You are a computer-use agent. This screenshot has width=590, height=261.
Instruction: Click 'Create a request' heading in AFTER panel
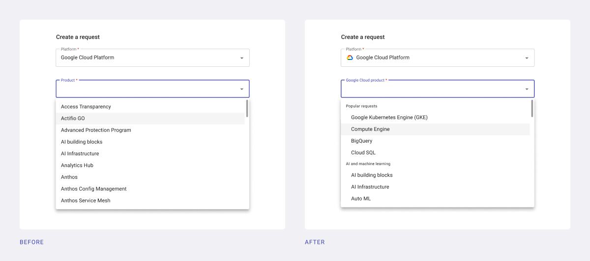tap(363, 37)
